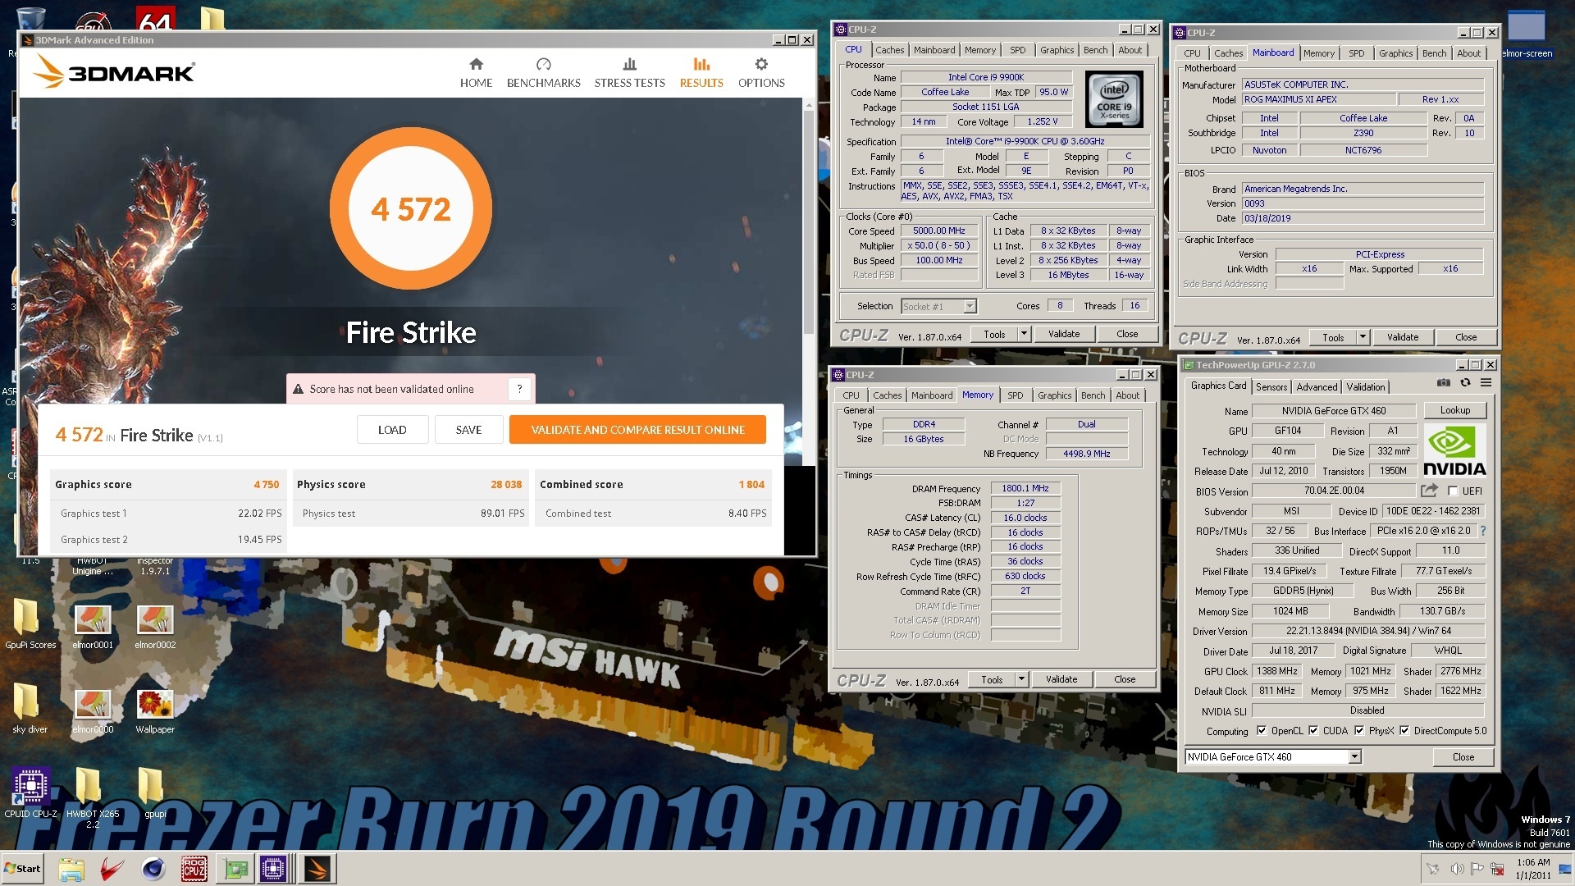Open the 3DMark Home page
This screenshot has height=886, width=1575.
(476, 73)
